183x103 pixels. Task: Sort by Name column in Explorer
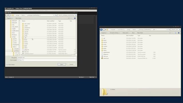tap(103, 35)
